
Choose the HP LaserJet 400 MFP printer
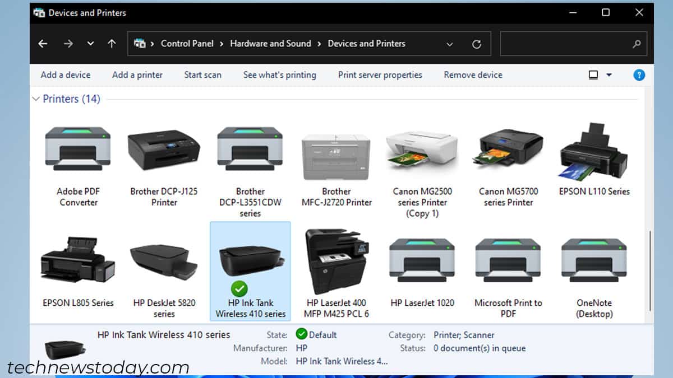click(336, 262)
